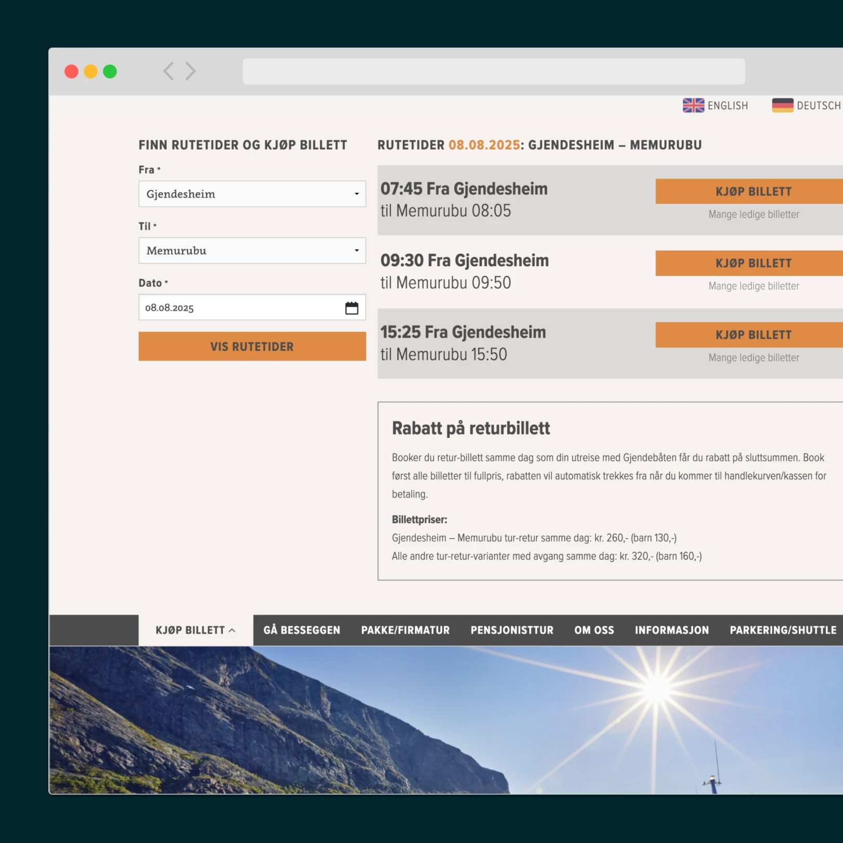This screenshot has height=843, width=843.
Task: Open the Fra dropdown showing Gjendesheim
Action: click(252, 194)
